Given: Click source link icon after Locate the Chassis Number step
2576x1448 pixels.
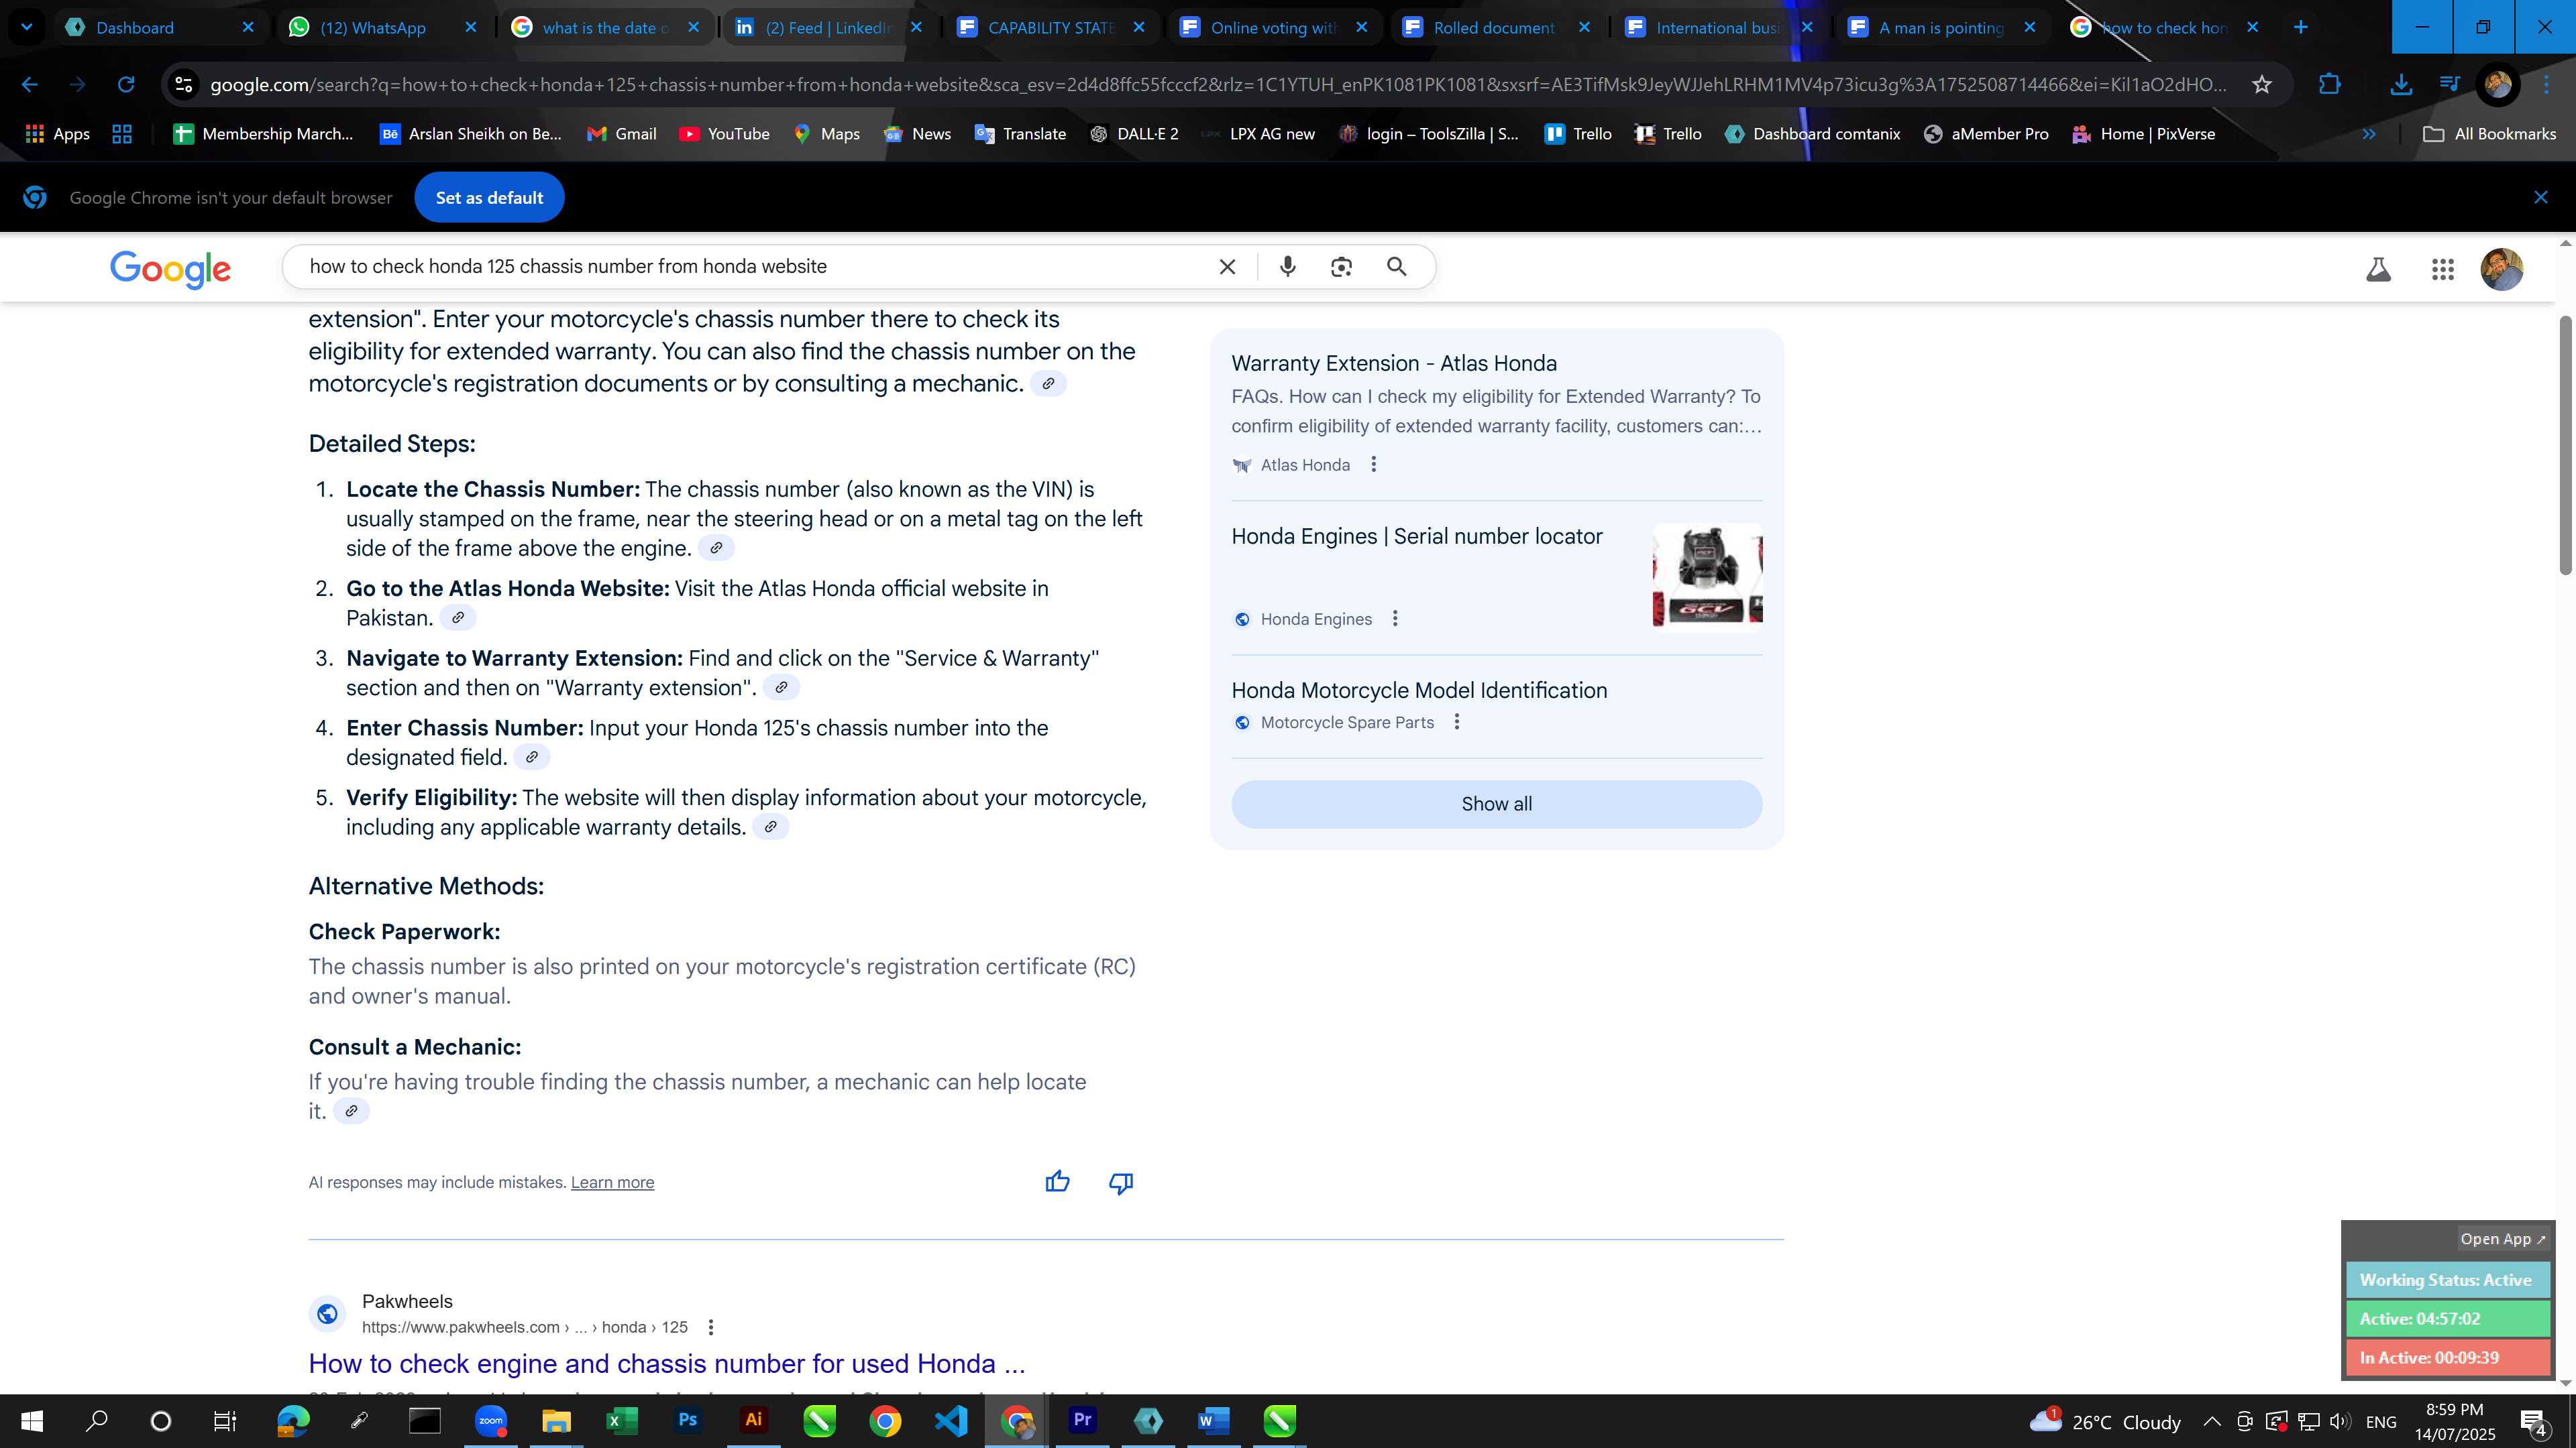Looking at the screenshot, I should coord(715,548).
